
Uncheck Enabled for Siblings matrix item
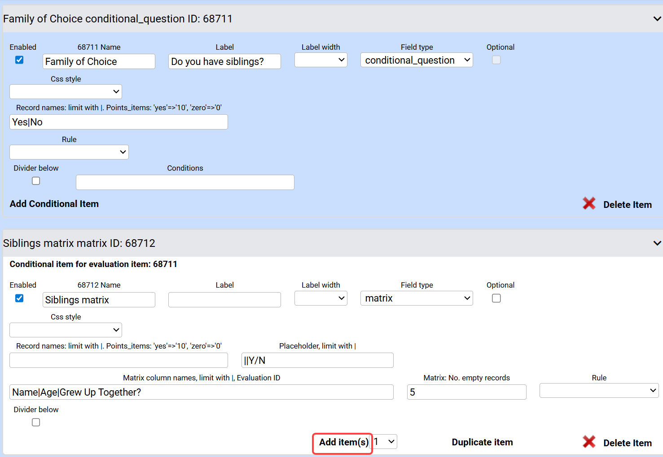pyautogui.click(x=19, y=298)
